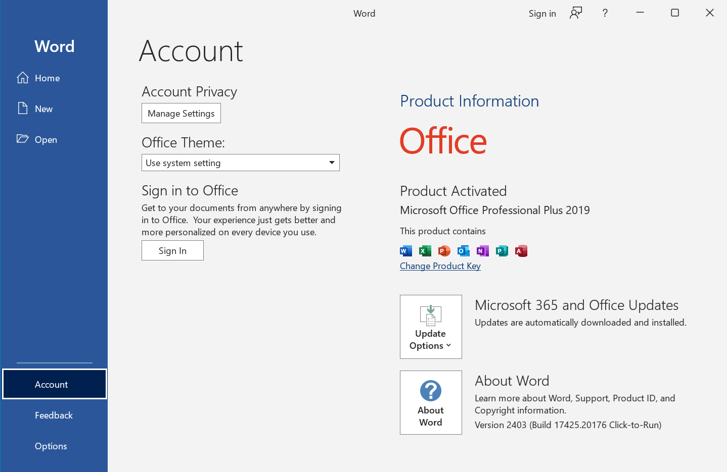Select the New label in the sidebar
The width and height of the screenshot is (727, 472).
tap(44, 109)
